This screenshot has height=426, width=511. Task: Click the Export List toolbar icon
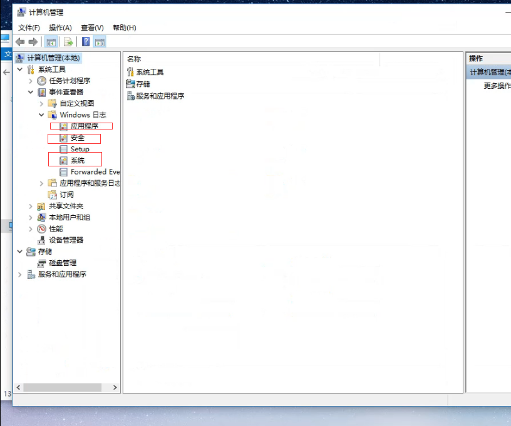[x=68, y=42]
